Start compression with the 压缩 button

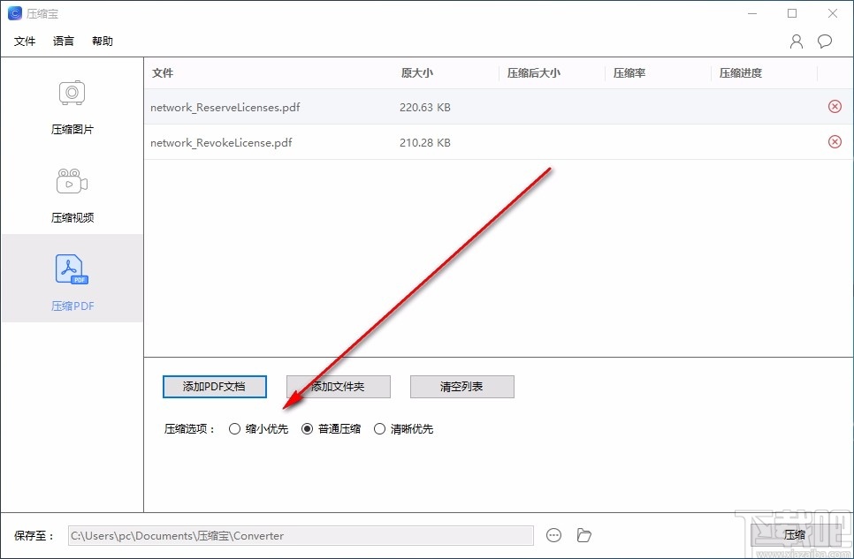(x=794, y=535)
